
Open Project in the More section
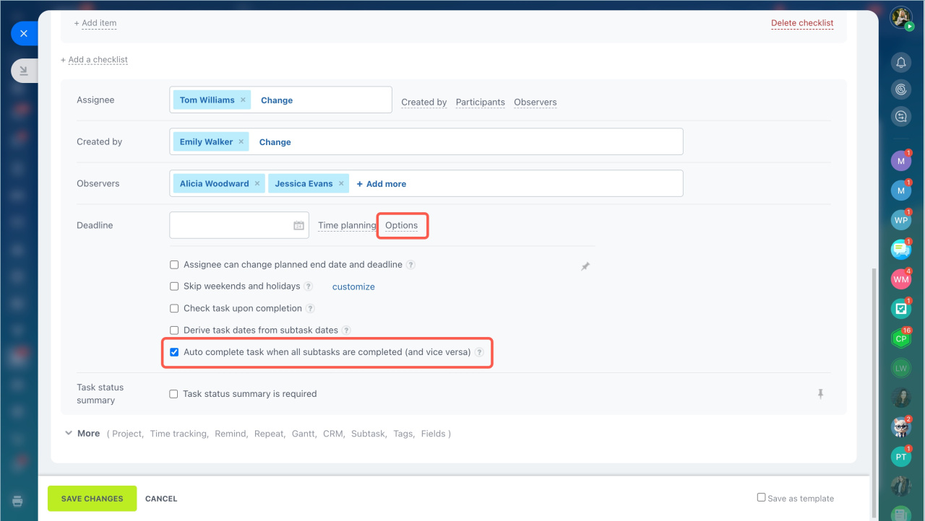pyautogui.click(x=127, y=434)
